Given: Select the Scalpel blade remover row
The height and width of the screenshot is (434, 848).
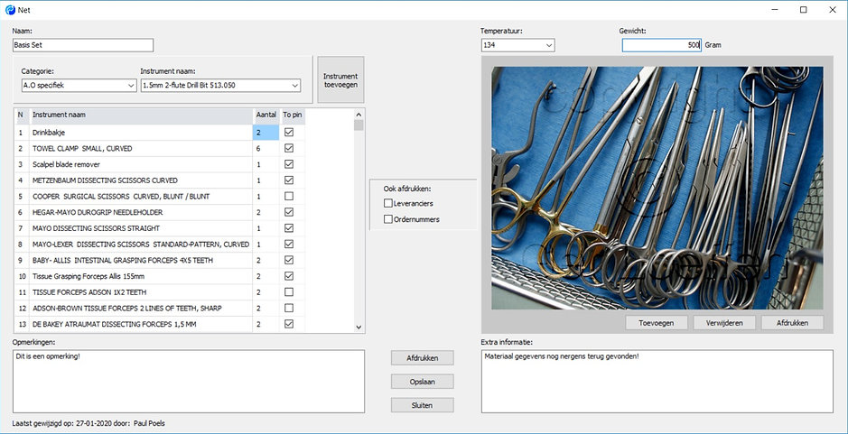Looking at the screenshot, I should point(141,164).
